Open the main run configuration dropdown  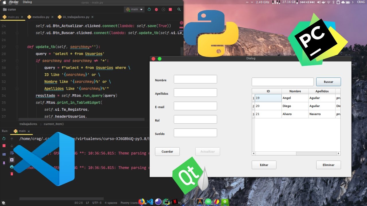(x=134, y=9)
